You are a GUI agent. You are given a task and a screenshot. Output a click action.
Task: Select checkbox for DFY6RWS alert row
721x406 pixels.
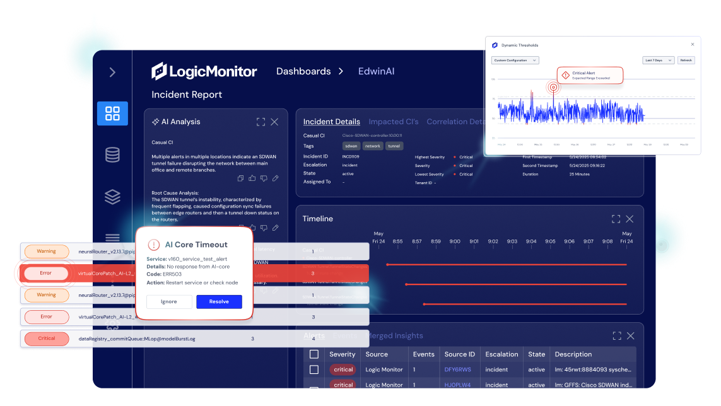(314, 369)
